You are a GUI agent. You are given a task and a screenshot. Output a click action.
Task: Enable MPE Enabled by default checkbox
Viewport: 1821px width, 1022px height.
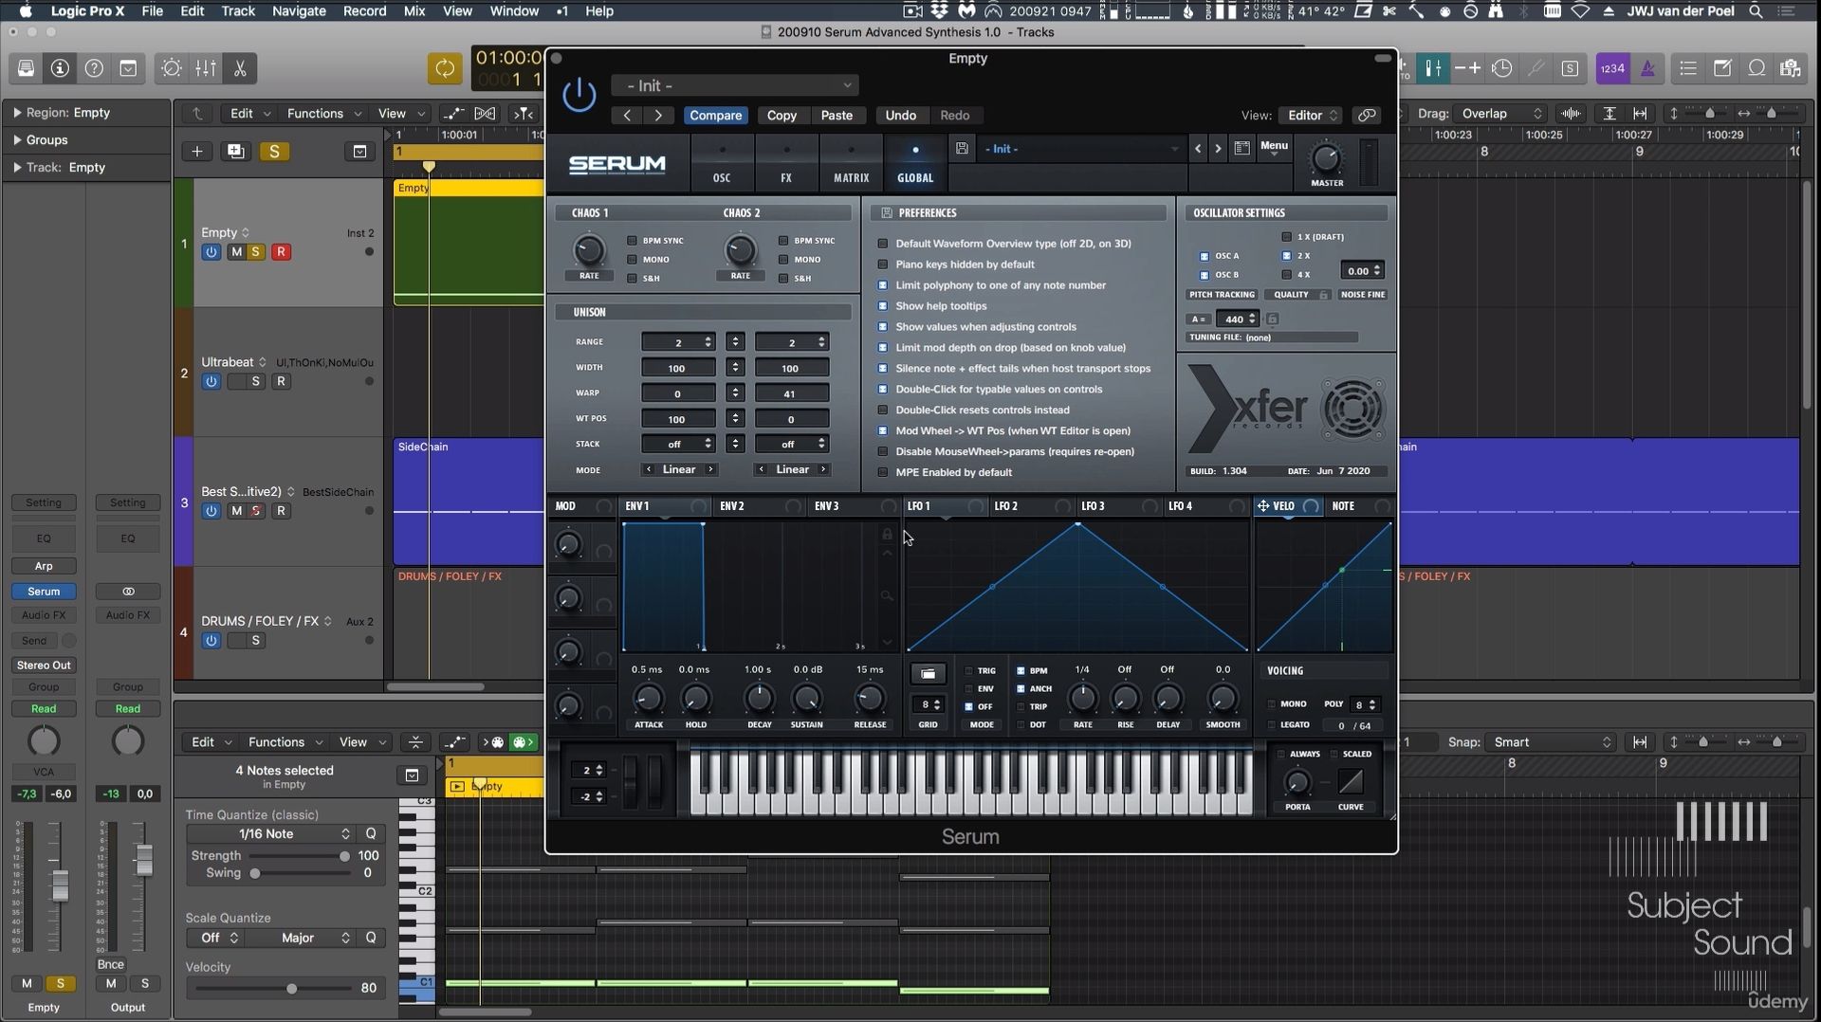(883, 472)
